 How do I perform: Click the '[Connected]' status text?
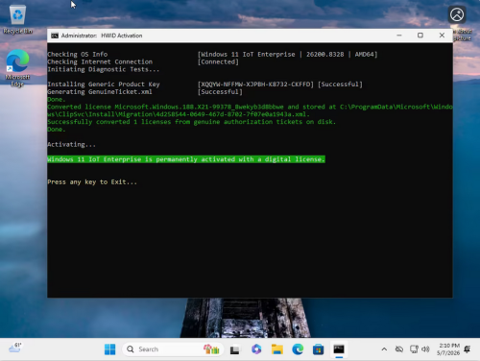click(x=218, y=61)
